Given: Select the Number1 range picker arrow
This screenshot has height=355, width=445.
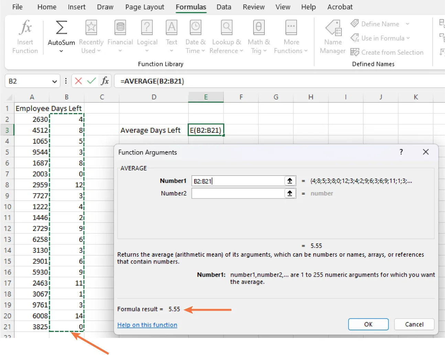Looking at the screenshot, I should point(290,180).
